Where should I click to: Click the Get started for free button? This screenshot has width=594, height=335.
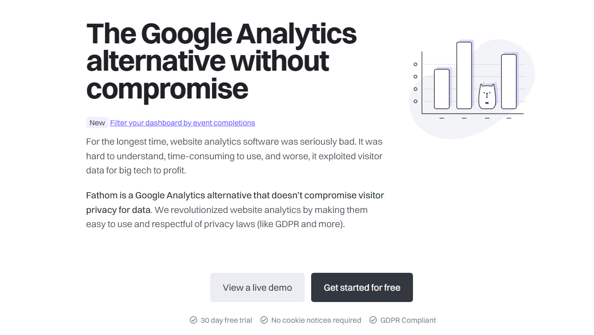pos(362,287)
